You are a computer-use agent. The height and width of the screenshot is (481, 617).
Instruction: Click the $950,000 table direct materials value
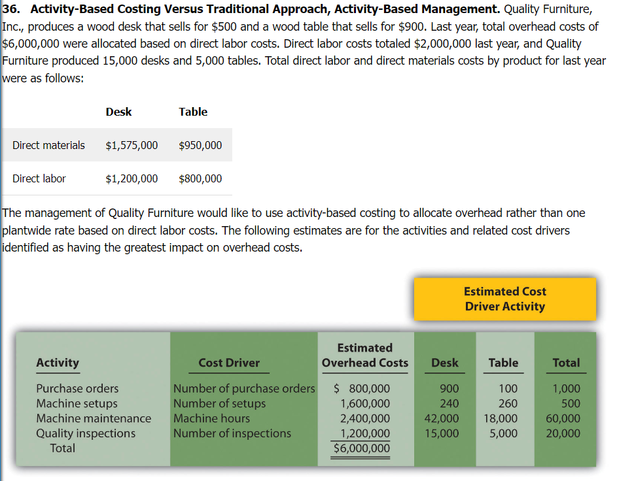(x=200, y=145)
